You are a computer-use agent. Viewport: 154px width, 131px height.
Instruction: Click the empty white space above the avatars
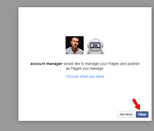(85, 22)
